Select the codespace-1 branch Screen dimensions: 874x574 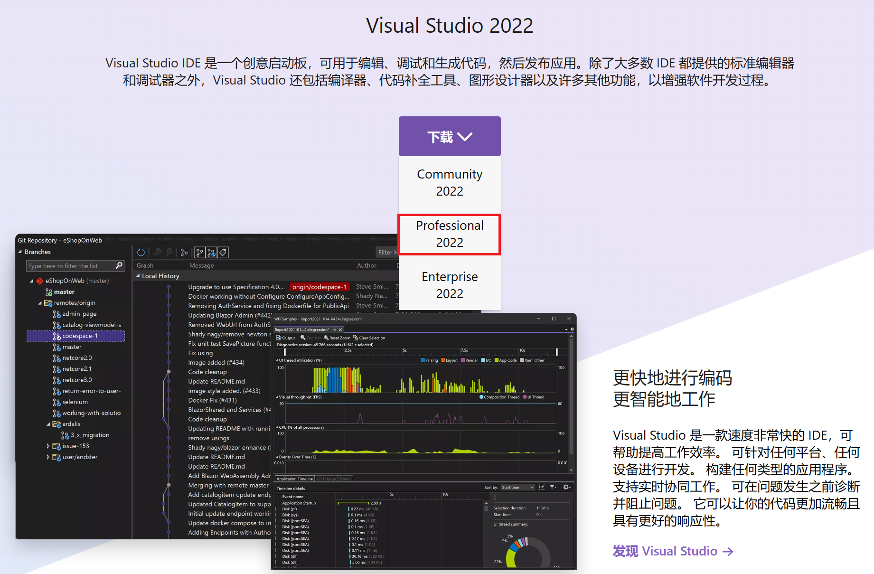(76, 336)
